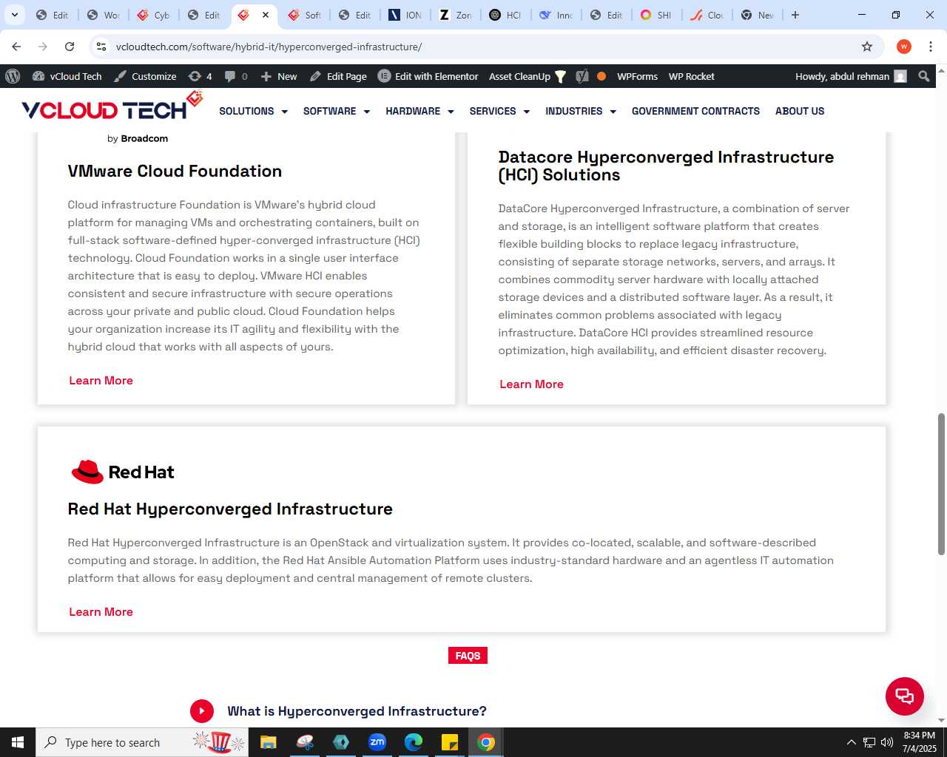Viewport: 947px width, 757px height.
Task: Open File Explorer from the taskbar
Action: click(269, 742)
